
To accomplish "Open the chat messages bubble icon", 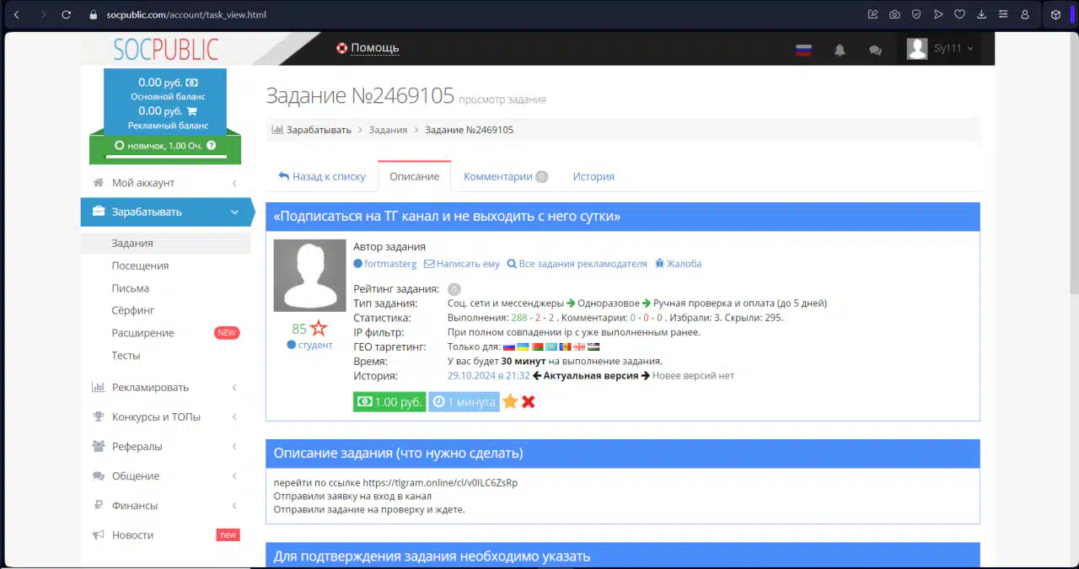I will (x=875, y=50).
